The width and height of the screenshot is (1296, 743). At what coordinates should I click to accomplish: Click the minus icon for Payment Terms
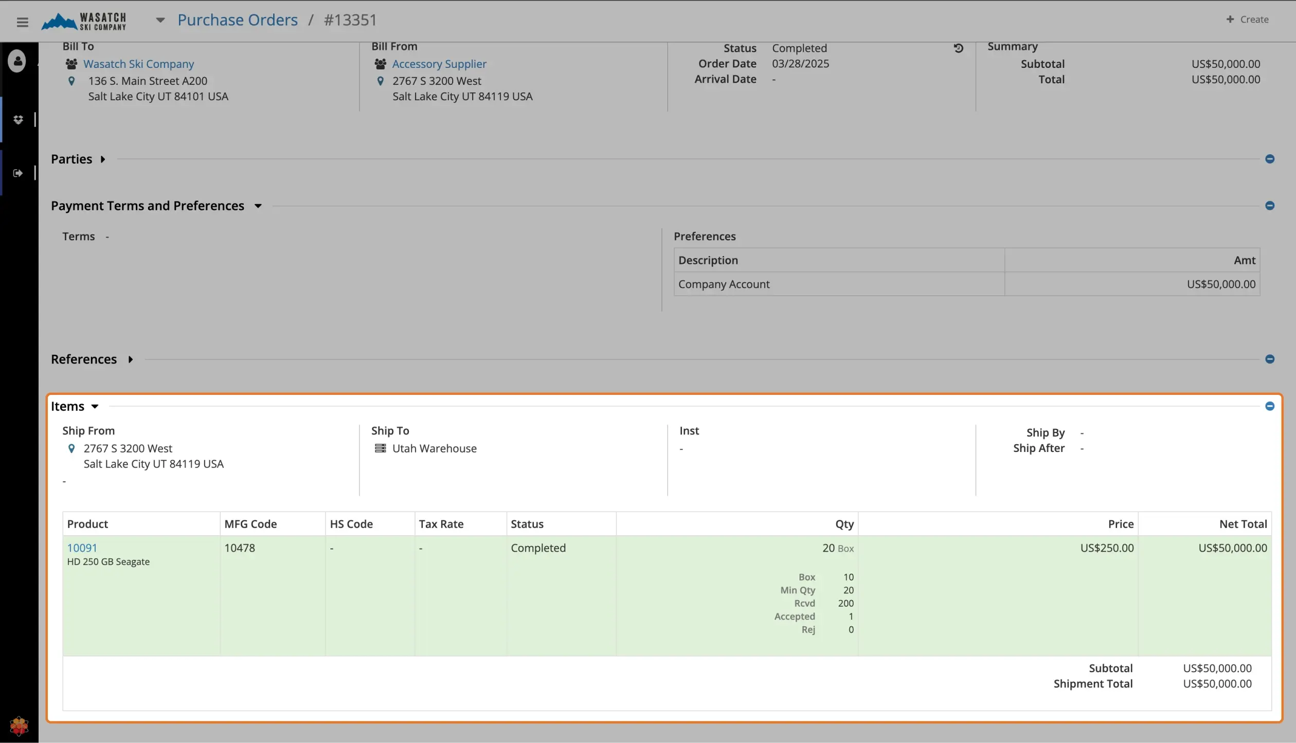pos(1269,206)
